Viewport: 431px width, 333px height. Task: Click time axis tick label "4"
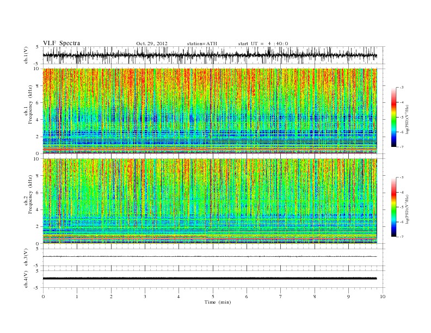[x=178, y=297]
